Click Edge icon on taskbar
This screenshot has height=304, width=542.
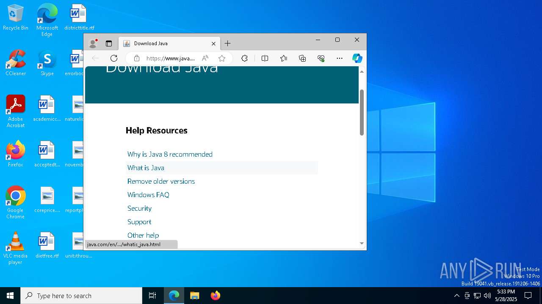174,296
